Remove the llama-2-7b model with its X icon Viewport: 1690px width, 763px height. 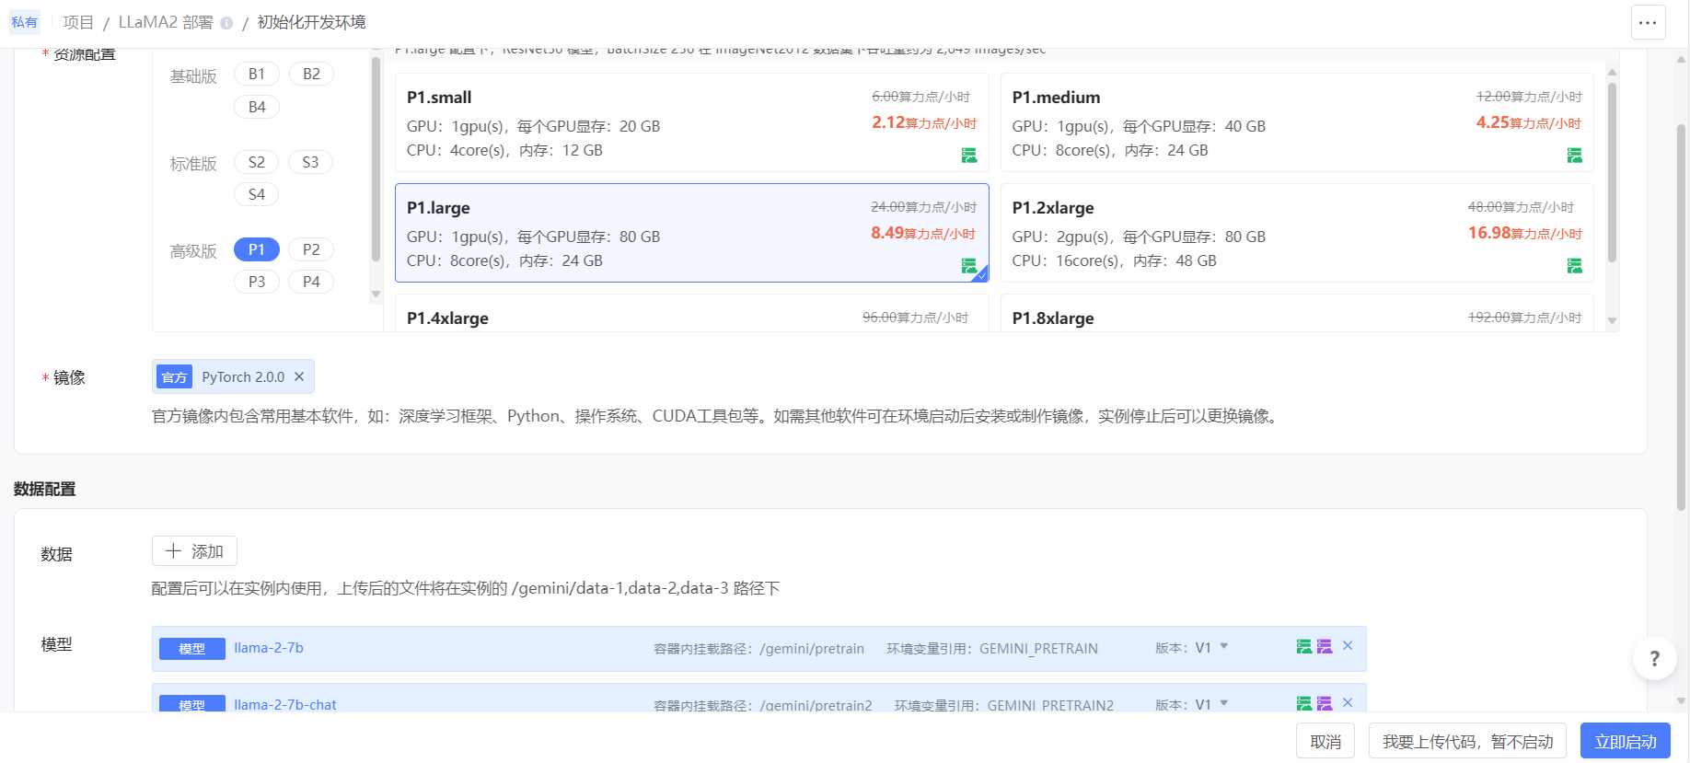click(1348, 646)
